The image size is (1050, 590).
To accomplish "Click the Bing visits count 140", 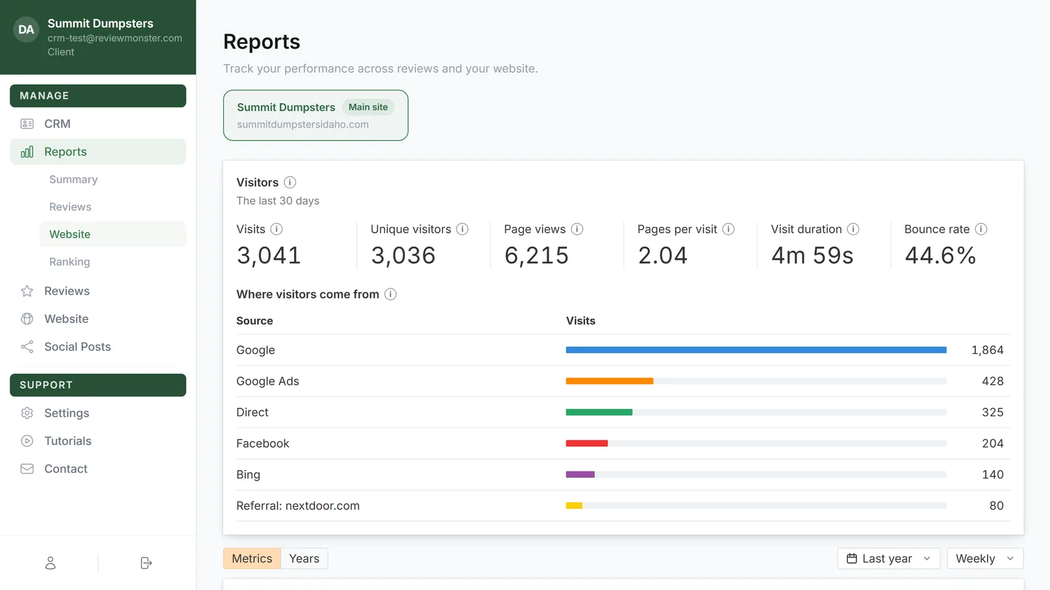I will (993, 475).
